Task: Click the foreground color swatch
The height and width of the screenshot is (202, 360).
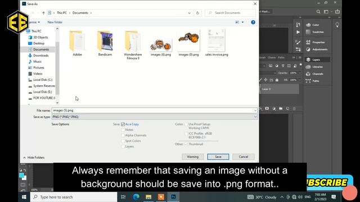Action: coord(21,175)
